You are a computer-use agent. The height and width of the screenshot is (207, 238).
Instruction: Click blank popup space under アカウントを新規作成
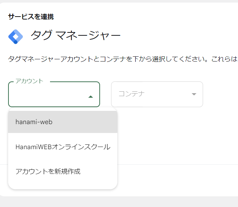tap(63, 186)
